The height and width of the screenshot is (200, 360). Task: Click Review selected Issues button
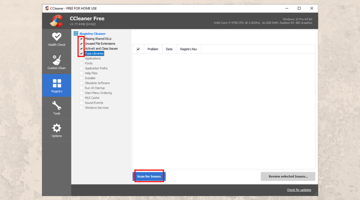tap(288, 176)
